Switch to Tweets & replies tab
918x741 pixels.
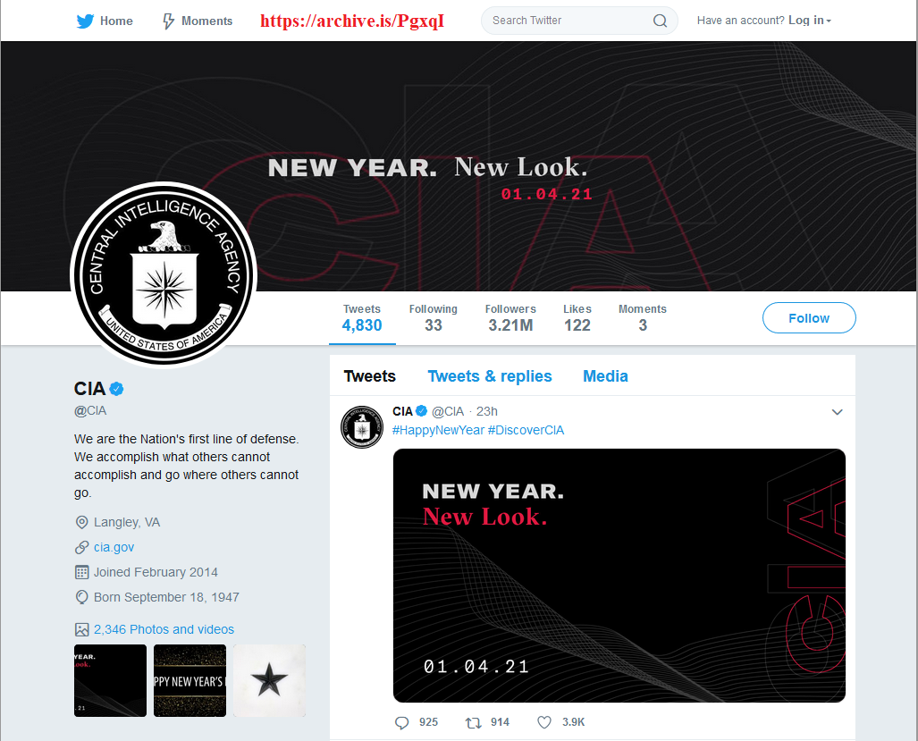point(490,375)
